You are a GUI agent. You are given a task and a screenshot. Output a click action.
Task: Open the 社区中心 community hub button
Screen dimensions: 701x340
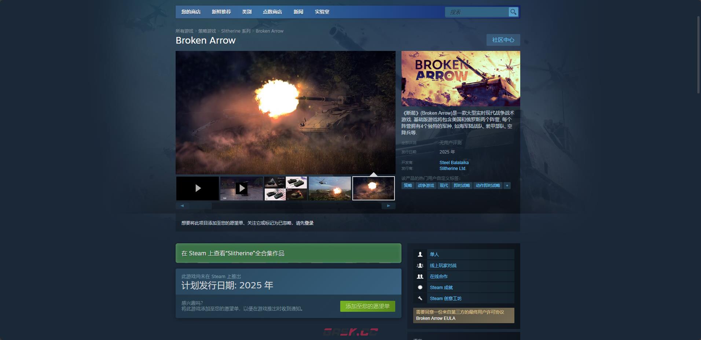[503, 40]
